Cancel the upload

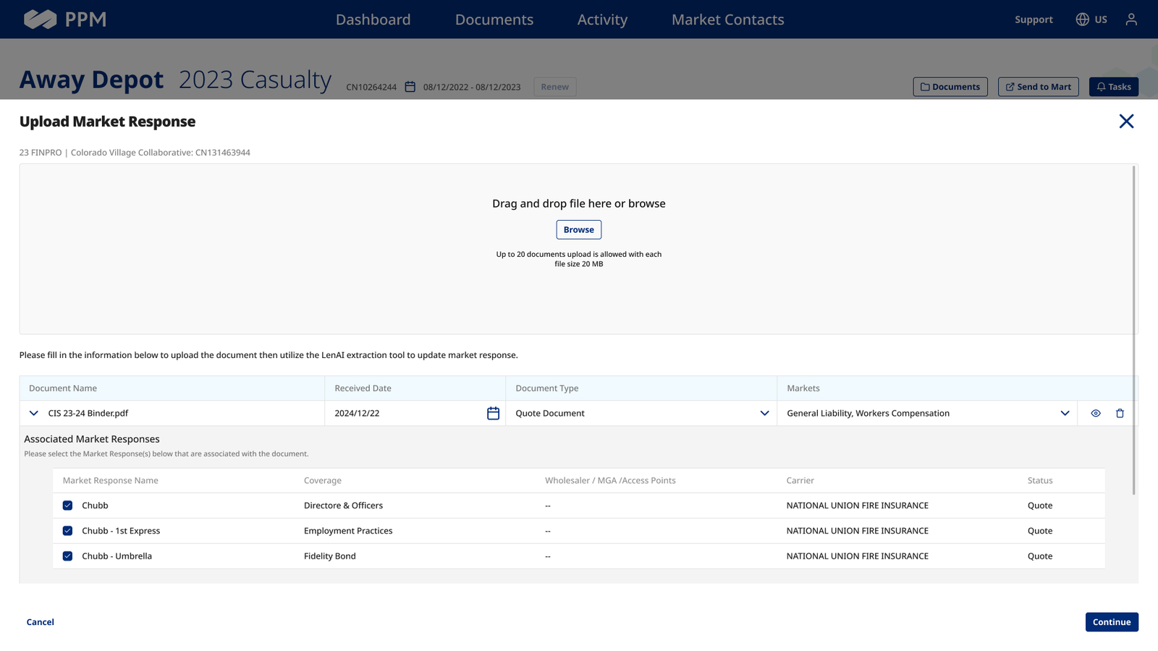pos(41,622)
